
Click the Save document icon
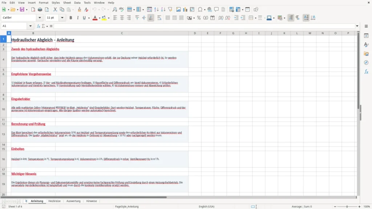[22, 9]
